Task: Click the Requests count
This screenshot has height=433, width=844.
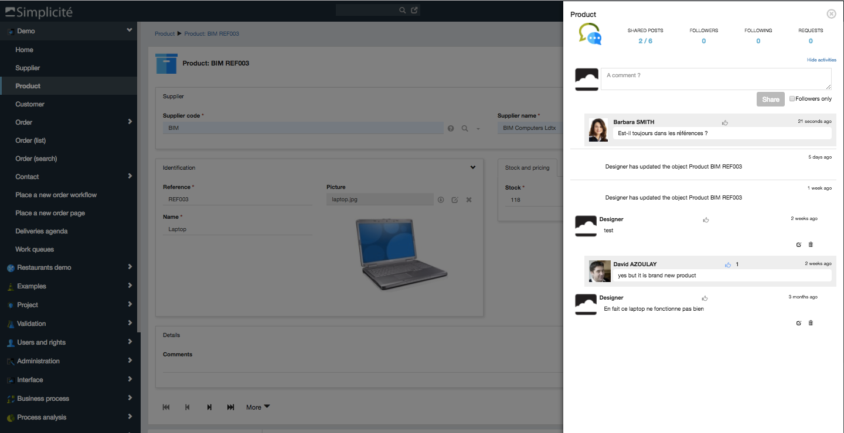Action: click(811, 41)
